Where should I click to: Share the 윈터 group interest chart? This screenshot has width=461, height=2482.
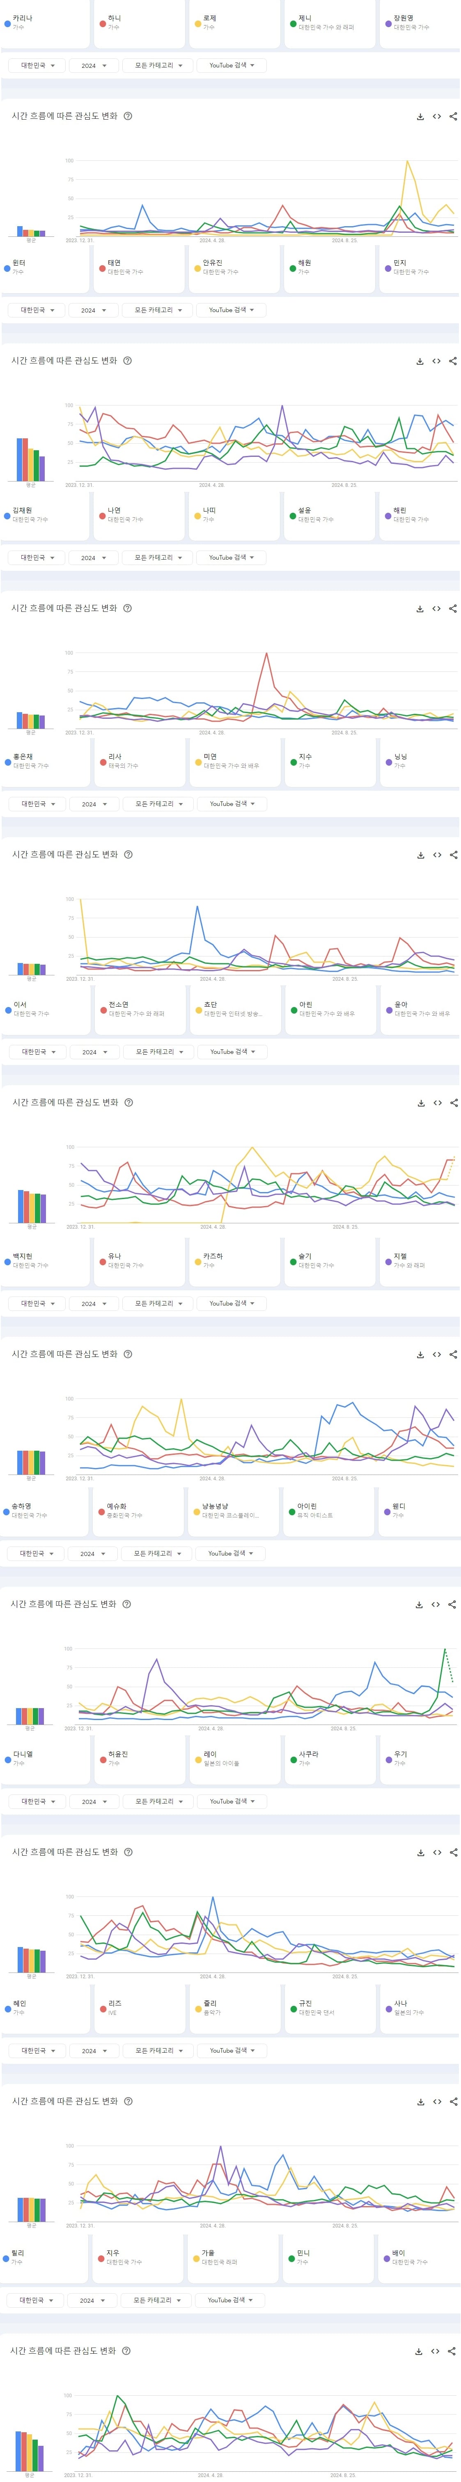452,361
